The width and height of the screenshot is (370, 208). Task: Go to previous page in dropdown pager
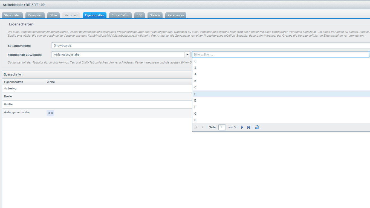point(202,127)
